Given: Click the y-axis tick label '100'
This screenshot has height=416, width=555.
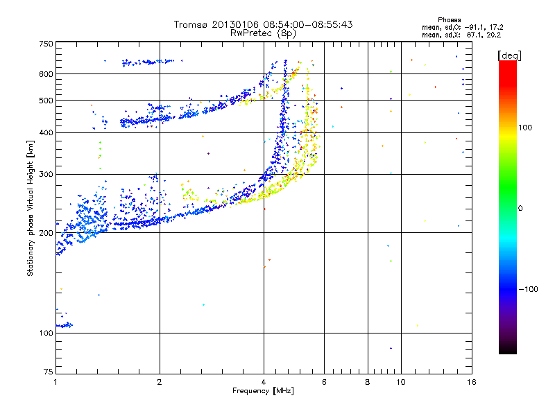Looking at the screenshot, I should pyautogui.click(x=46, y=333).
